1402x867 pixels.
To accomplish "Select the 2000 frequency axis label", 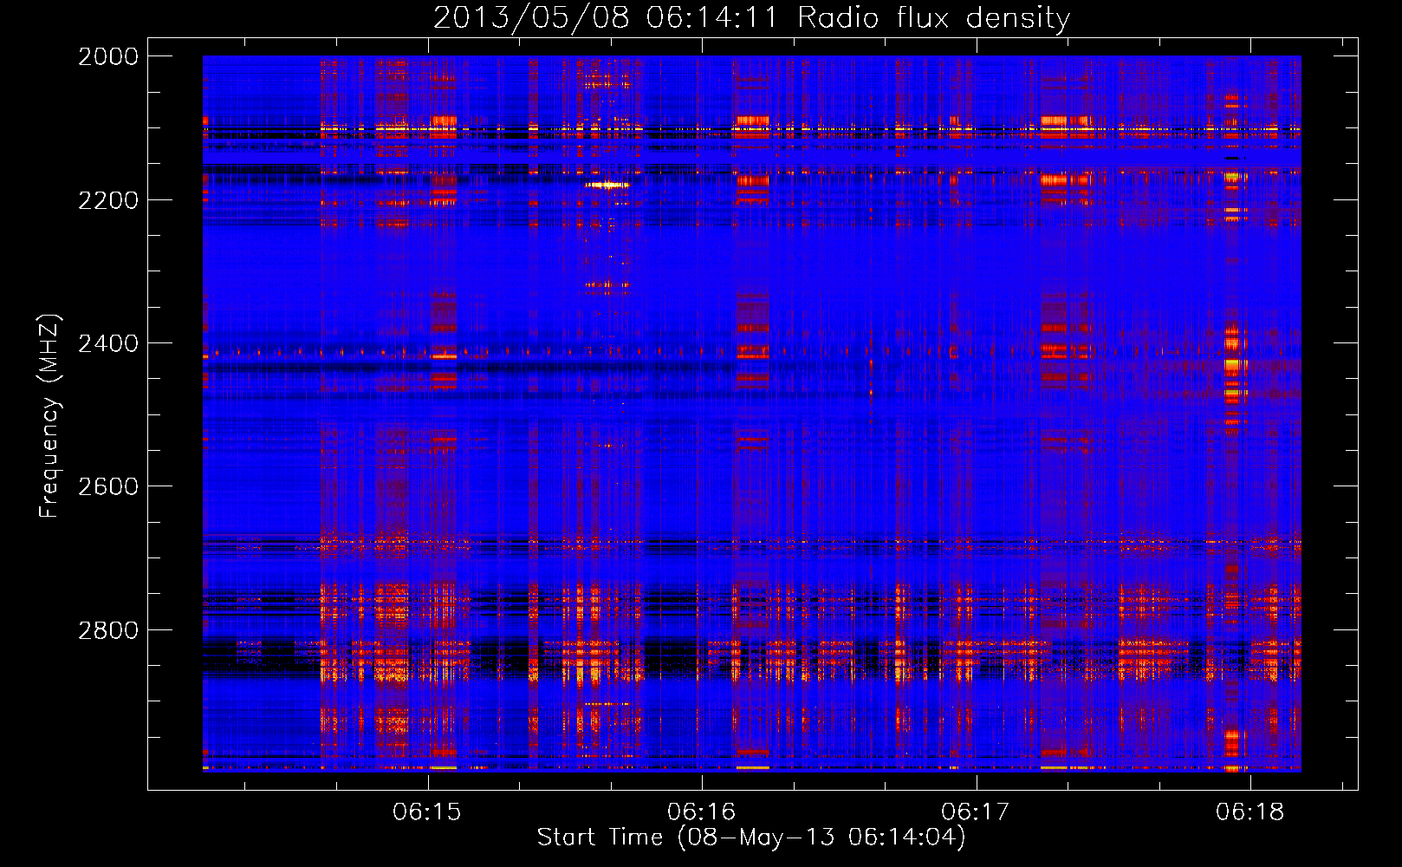I will [108, 56].
